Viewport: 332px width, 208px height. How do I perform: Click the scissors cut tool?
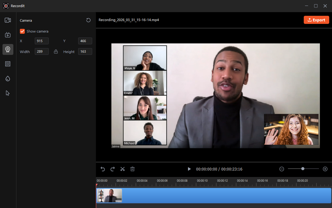[x=123, y=169]
